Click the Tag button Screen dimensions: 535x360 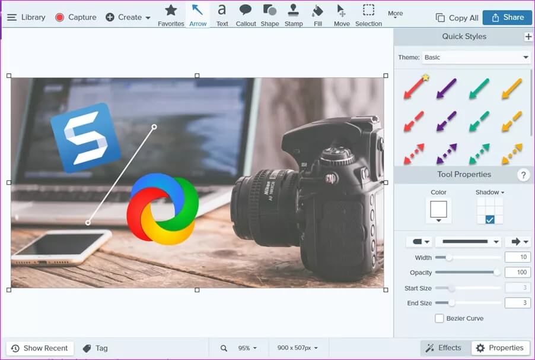tap(95, 348)
